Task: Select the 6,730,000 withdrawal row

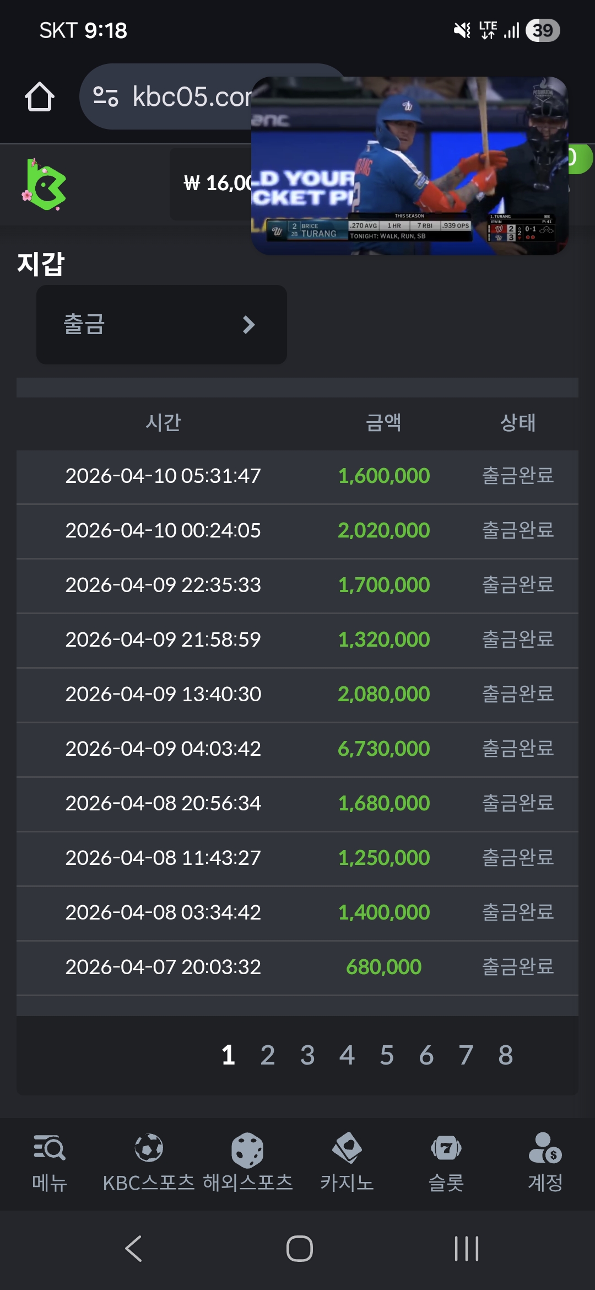Action: pos(297,749)
